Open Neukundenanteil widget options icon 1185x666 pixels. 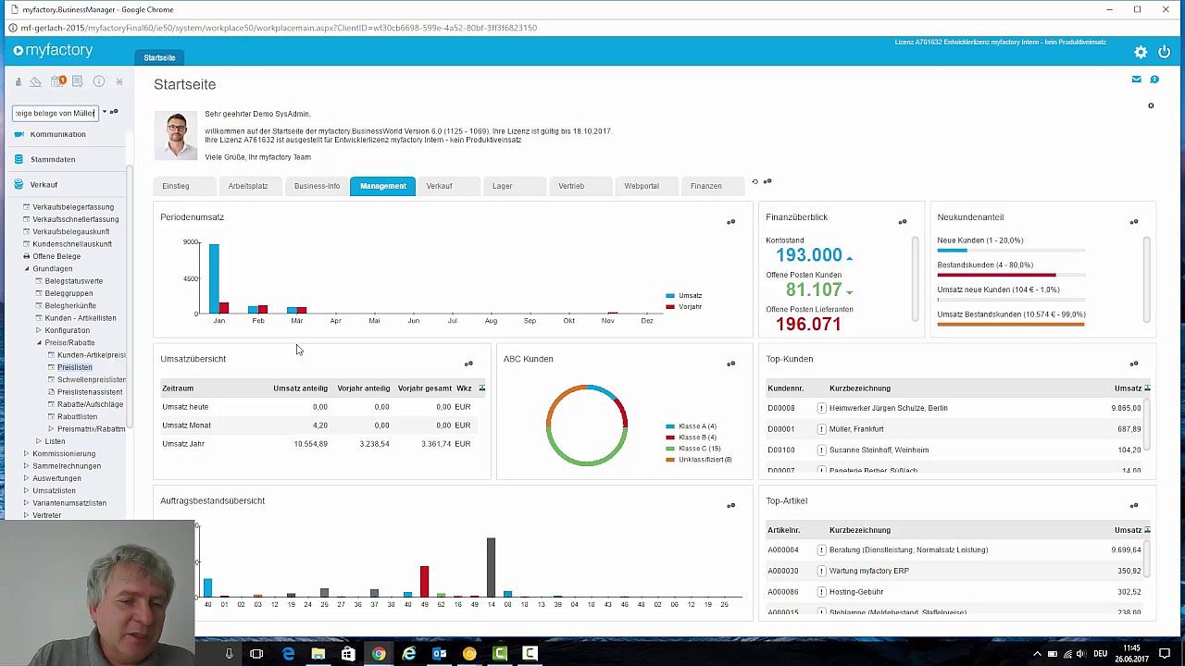click(1133, 222)
